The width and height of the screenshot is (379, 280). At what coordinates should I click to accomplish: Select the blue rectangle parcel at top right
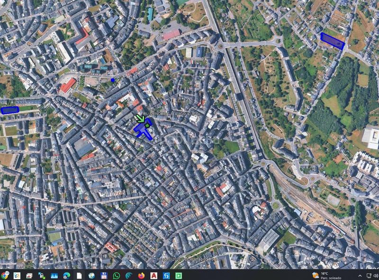[333, 41]
